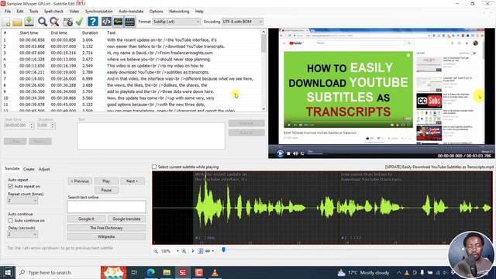Open waveform playback speed arrow dropdown
Image resolution: width=496 pixels, height=279 pixels.
coord(213,251)
